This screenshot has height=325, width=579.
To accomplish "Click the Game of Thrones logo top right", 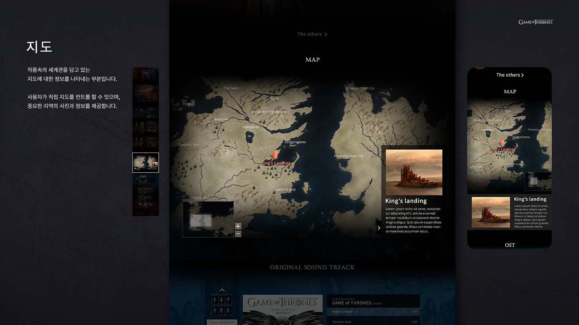I will point(536,22).
